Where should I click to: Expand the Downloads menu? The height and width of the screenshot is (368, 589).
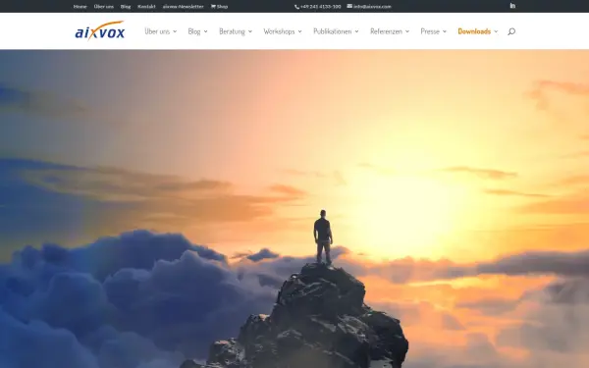pos(478,31)
